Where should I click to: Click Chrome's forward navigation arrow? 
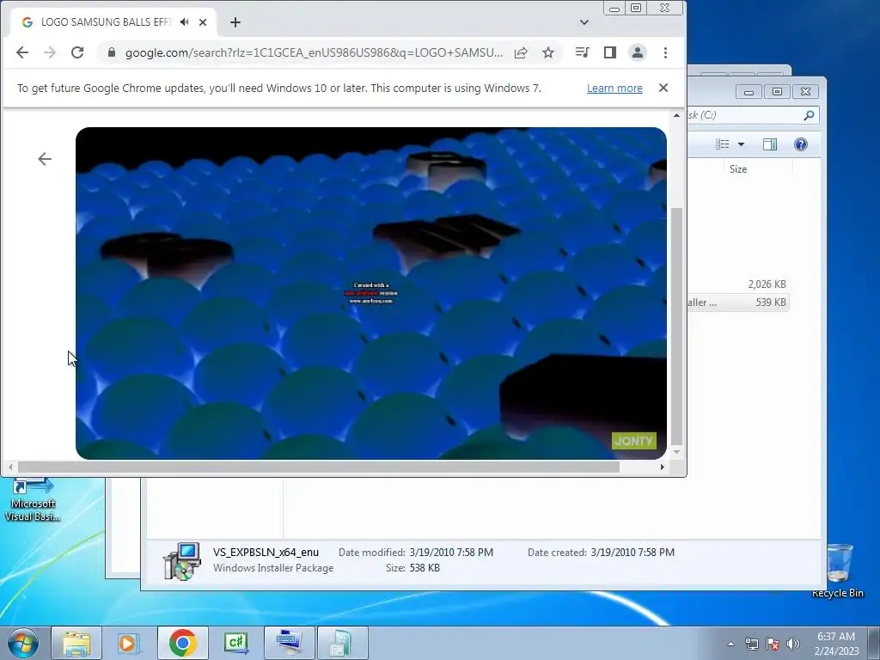coord(50,52)
